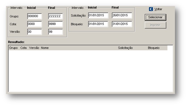Click the Versão final field 99

55,32
